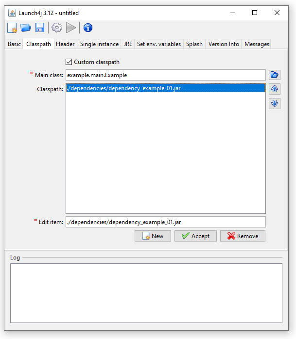Select dependency_example_01.jar classpath list entry

(166, 88)
